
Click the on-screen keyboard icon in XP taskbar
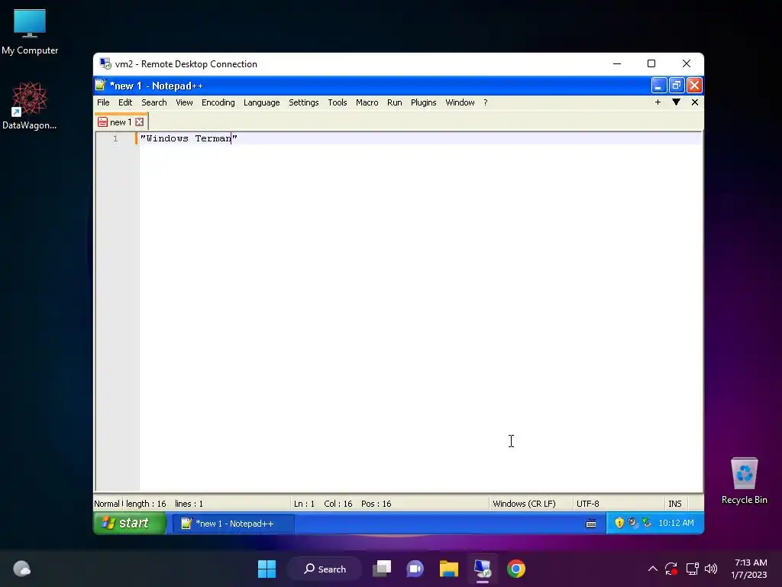[x=591, y=523]
